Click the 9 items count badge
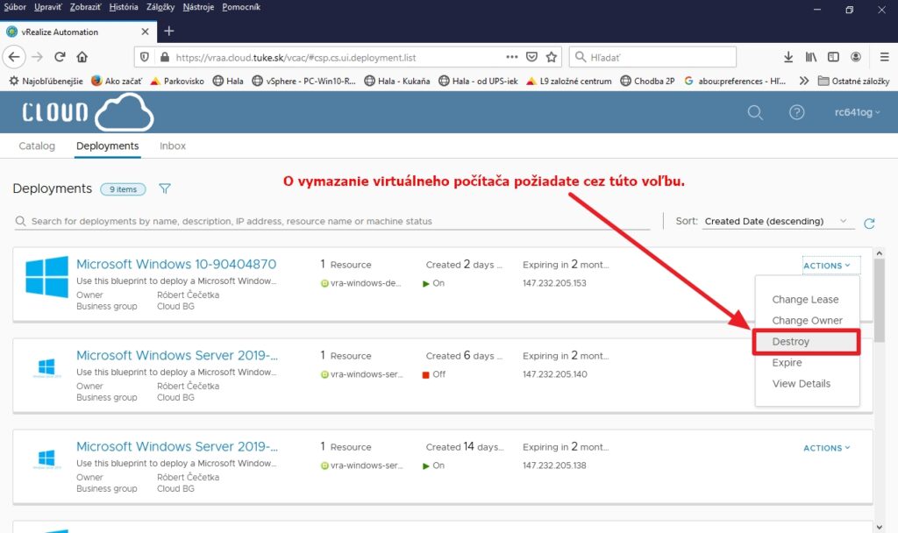898x533 pixels. [x=123, y=189]
